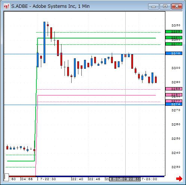Click the 3290 price axis label
The image size is (186, 185).
point(176,82)
